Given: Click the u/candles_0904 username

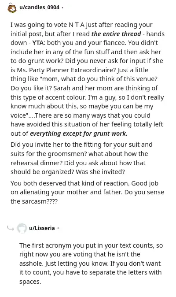Looking at the screenshot, I should coord(39,7).
